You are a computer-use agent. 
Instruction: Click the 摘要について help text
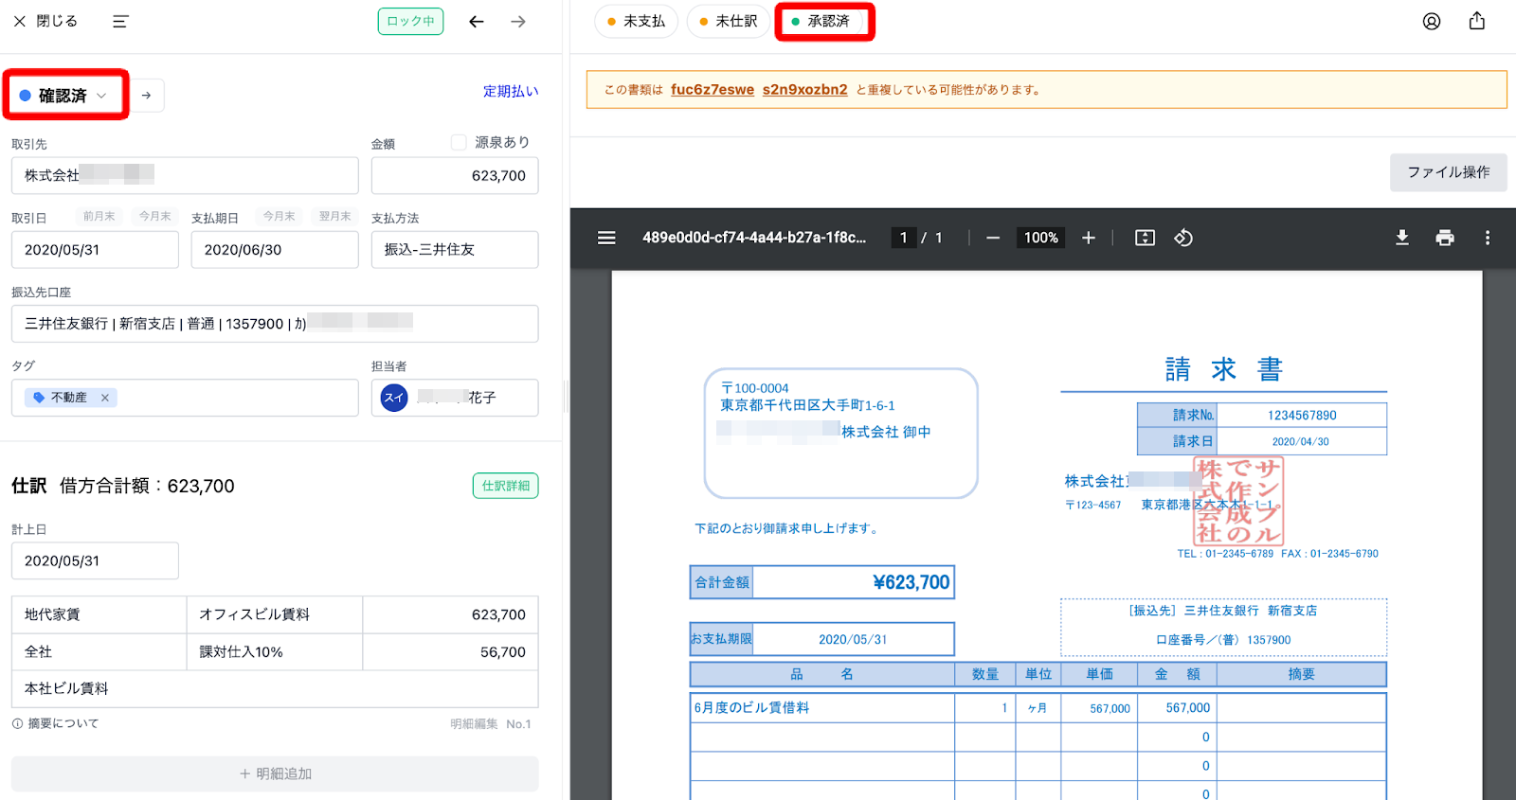click(x=63, y=723)
